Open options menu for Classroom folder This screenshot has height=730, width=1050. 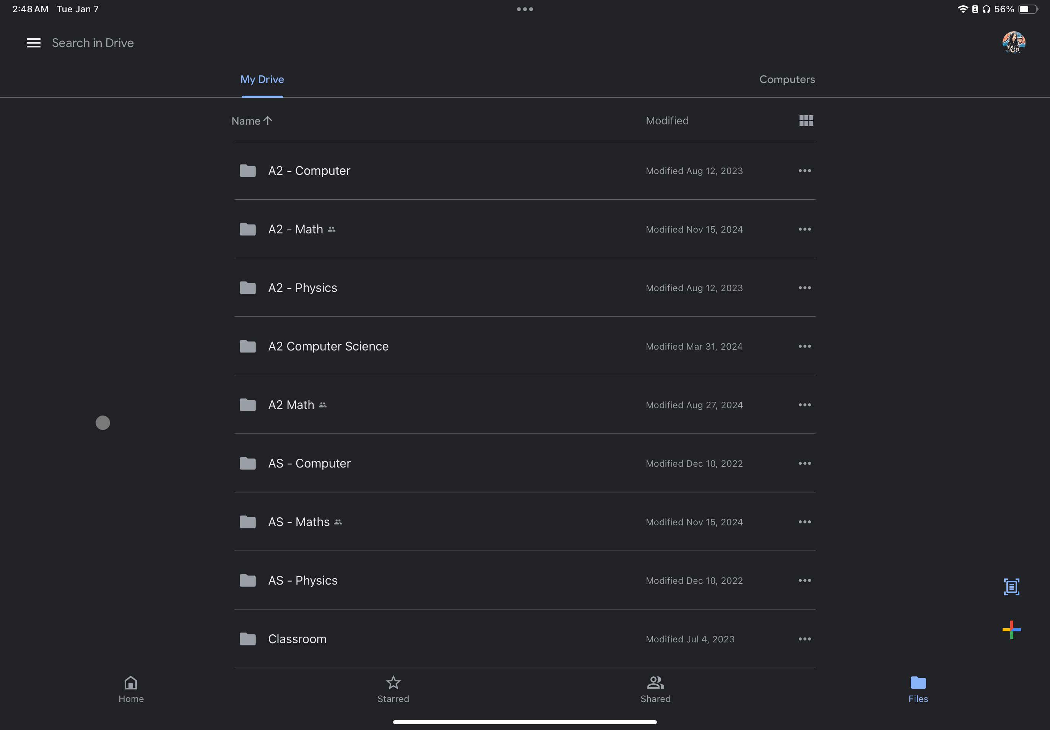click(x=804, y=639)
